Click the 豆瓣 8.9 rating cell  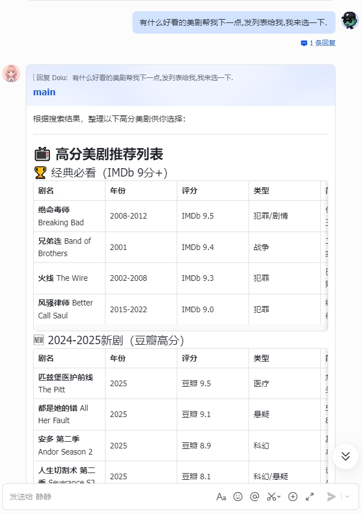(x=213, y=446)
